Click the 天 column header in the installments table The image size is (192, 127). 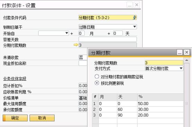pyautogui.click(x=127, y=97)
